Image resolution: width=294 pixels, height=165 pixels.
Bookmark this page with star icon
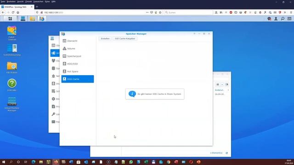(x=160, y=12)
